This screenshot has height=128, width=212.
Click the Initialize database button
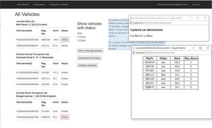87,65
